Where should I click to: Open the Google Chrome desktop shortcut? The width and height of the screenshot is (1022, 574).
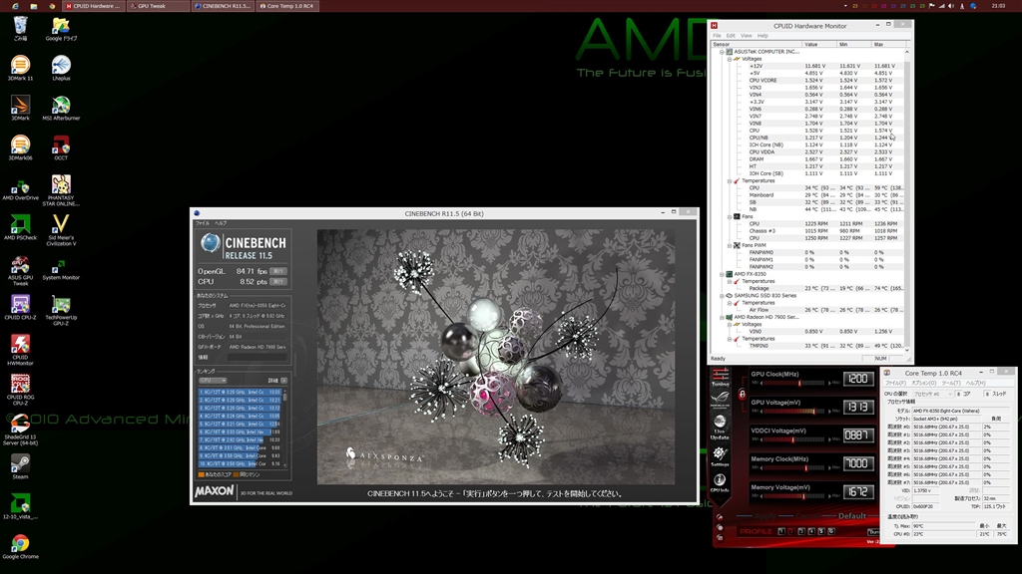pyautogui.click(x=20, y=545)
